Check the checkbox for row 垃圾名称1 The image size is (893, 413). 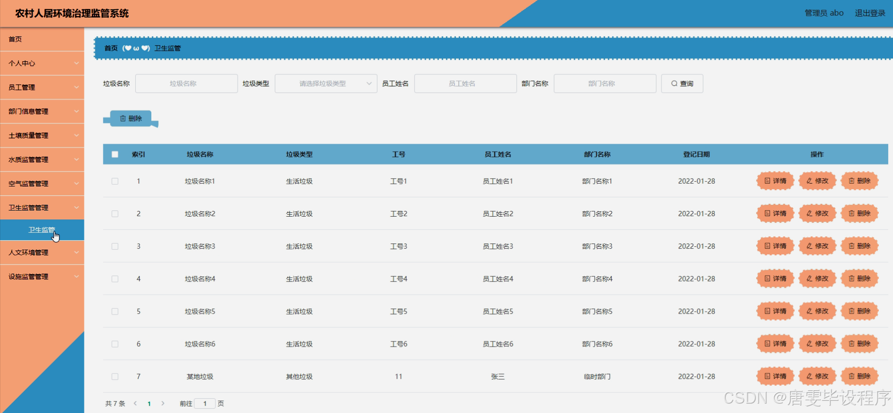pyautogui.click(x=115, y=181)
